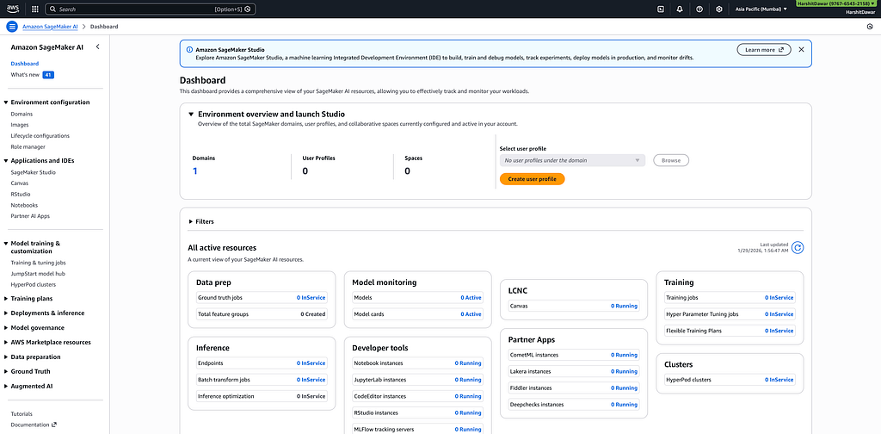
Task: Click Training jobs 0 InService link
Action: pyautogui.click(x=779, y=298)
